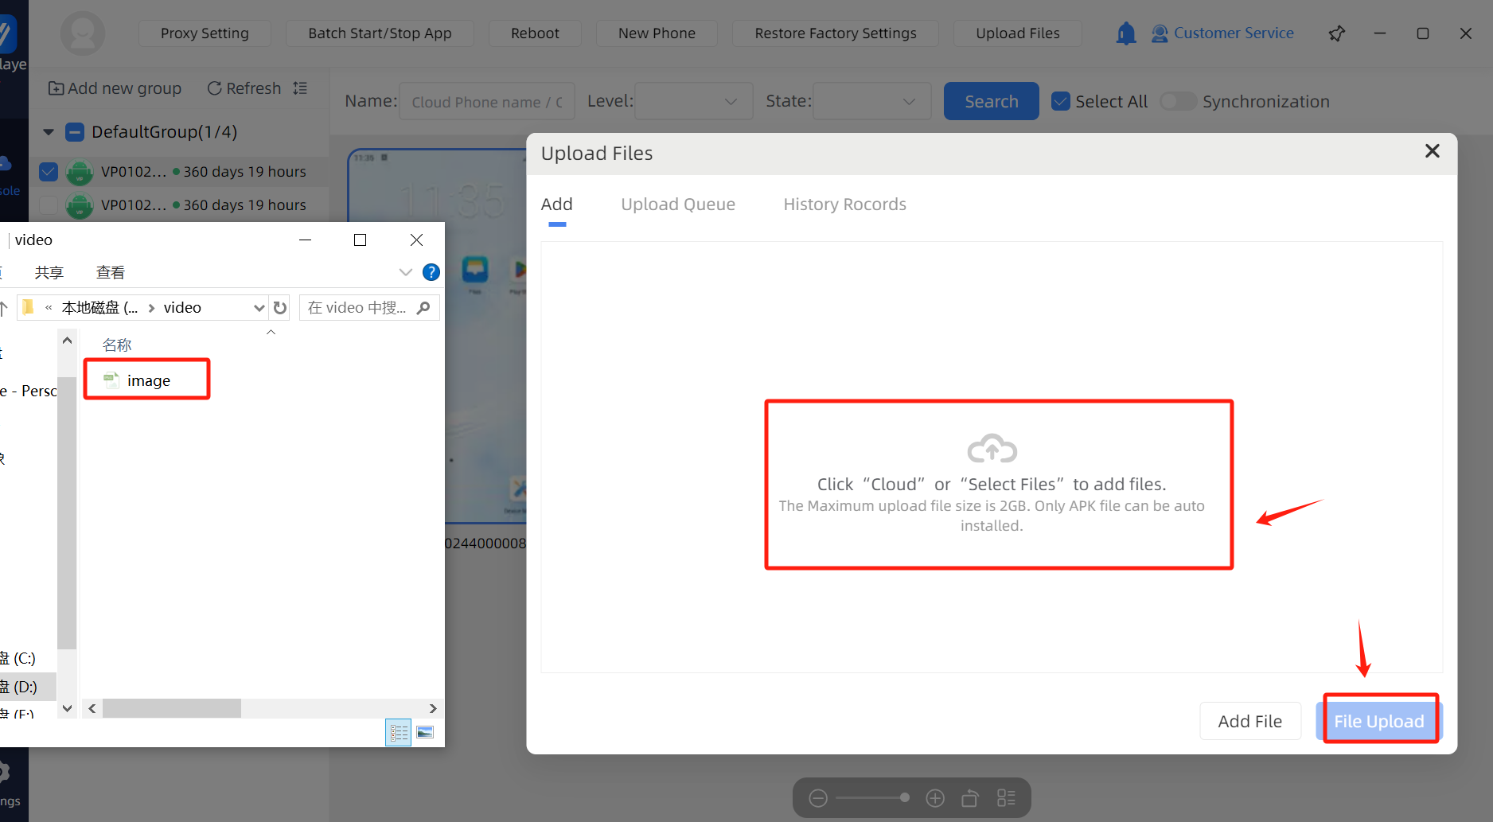This screenshot has width=1493, height=822.
Task: Click the rotate screen icon in bottom toolbar
Action: coord(970,798)
